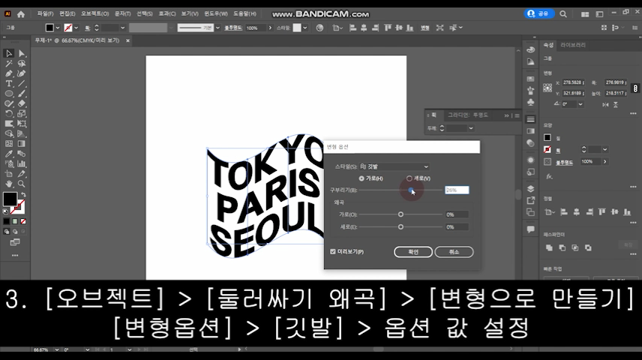Select the Lasso tool
This screenshot has height=360, width=642.
[22, 64]
